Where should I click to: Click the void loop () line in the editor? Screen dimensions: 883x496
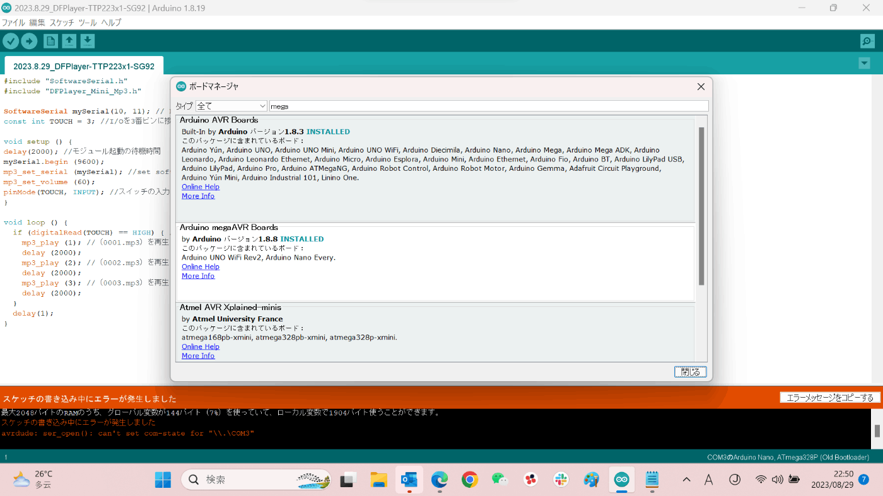[x=35, y=222]
